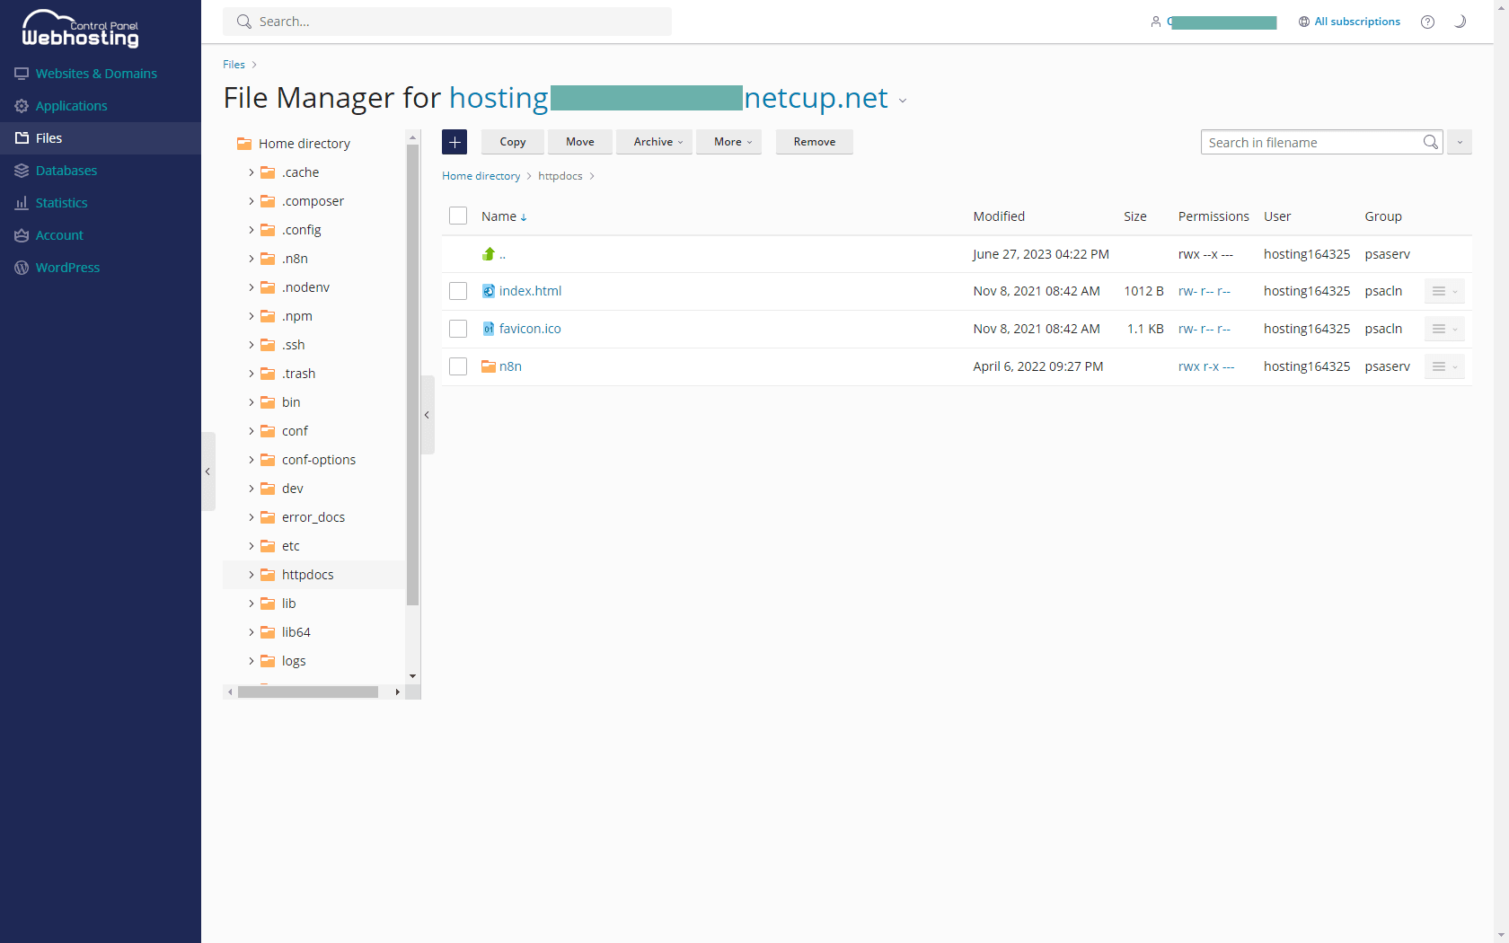Toggle dark mode via the moon icon
Screen dimensions: 1509x943
click(1460, 22)
